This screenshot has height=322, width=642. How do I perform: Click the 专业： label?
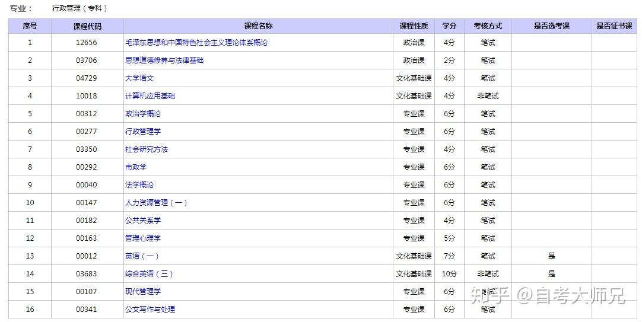pyautogui.click(x=21, y=8)
